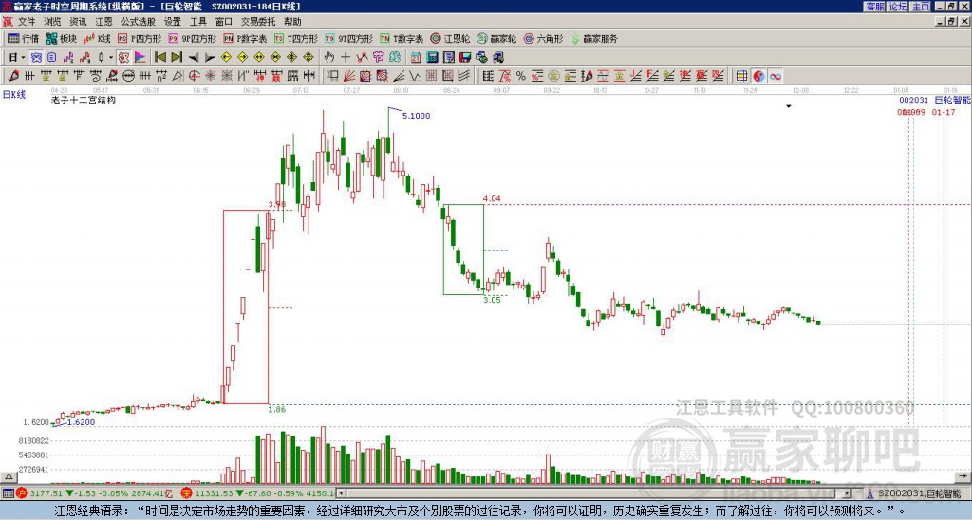This screenshot has height=520, width=972.
Task: Open the P四方形 tool
Action: [x=140, y=38]
